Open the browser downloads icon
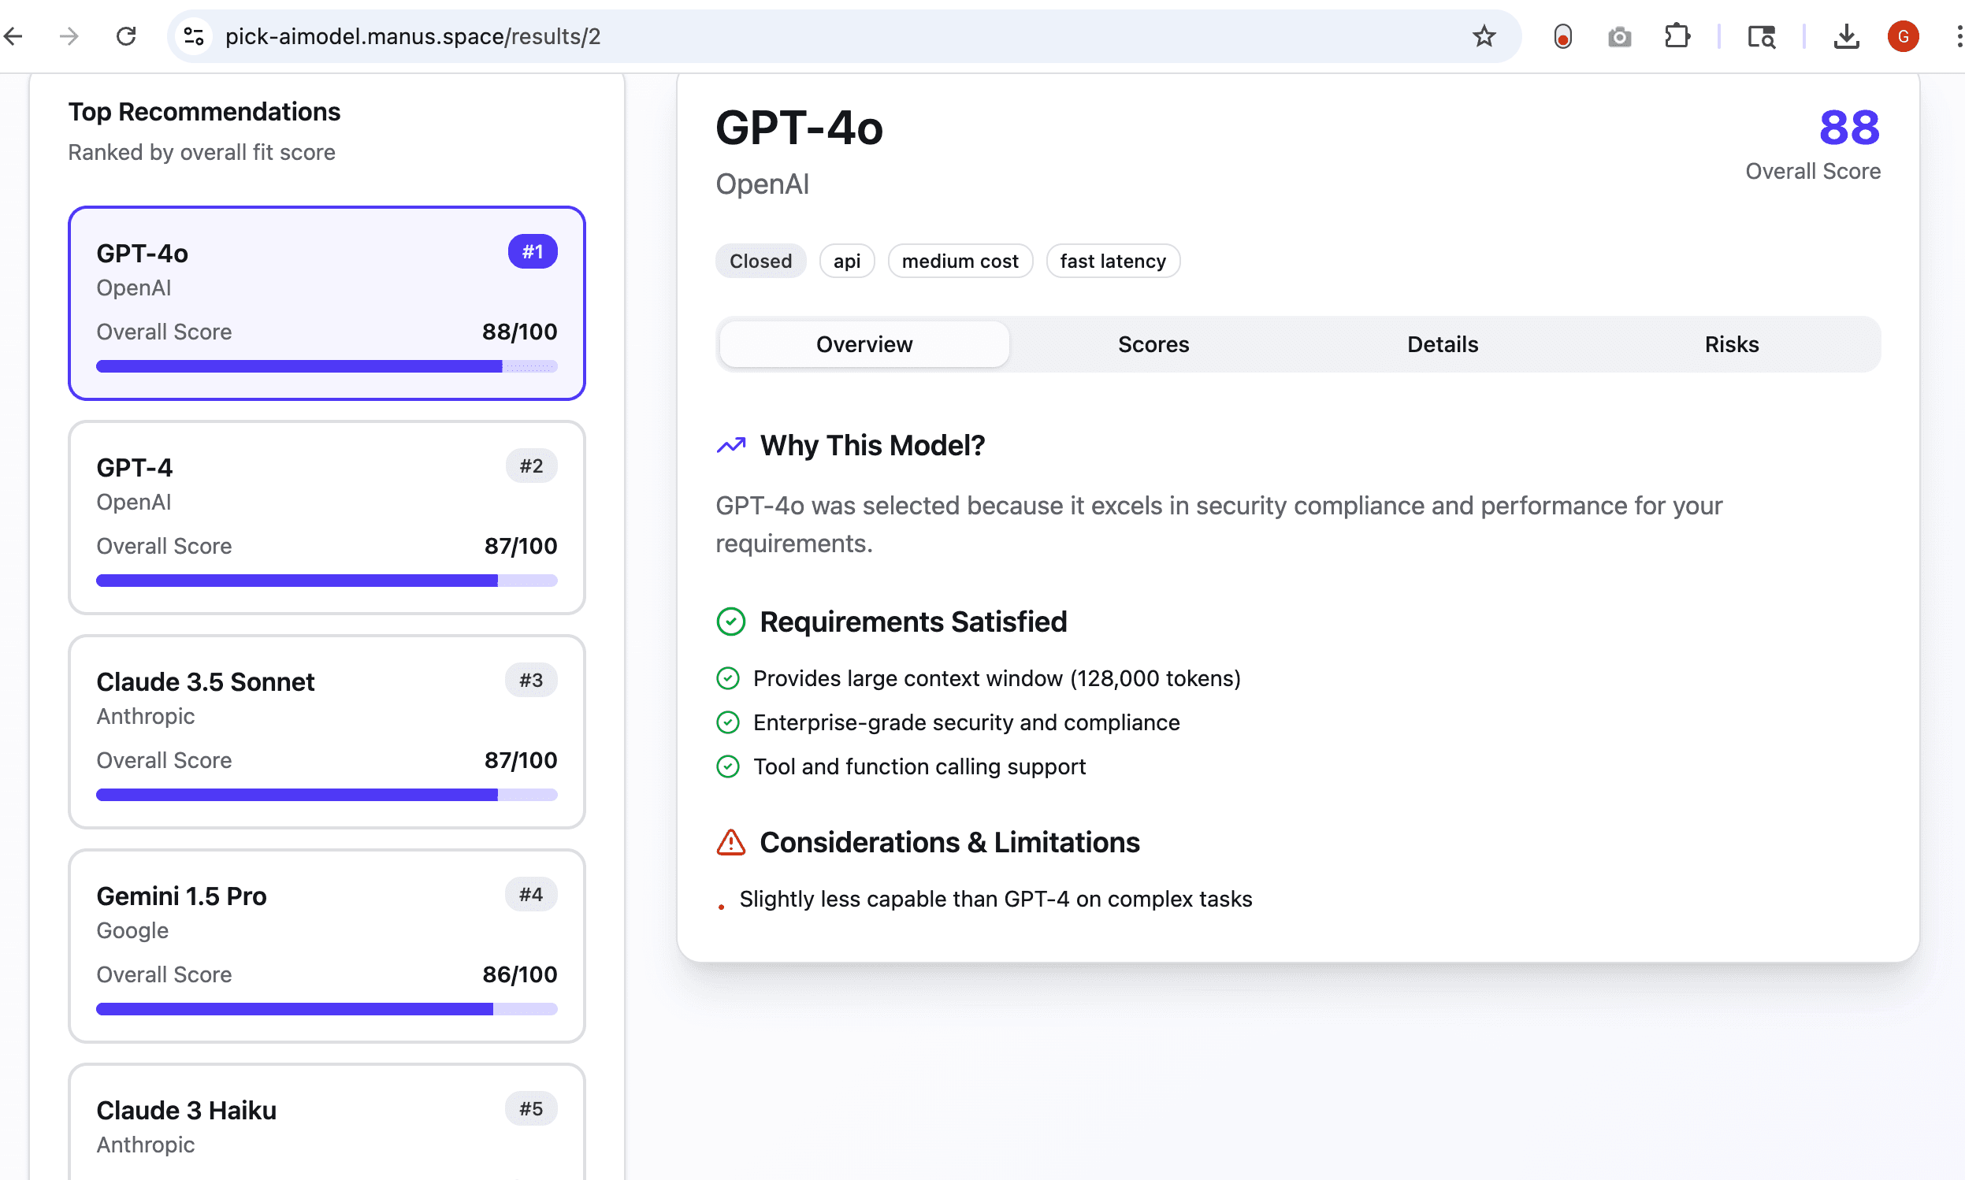 1846,36
